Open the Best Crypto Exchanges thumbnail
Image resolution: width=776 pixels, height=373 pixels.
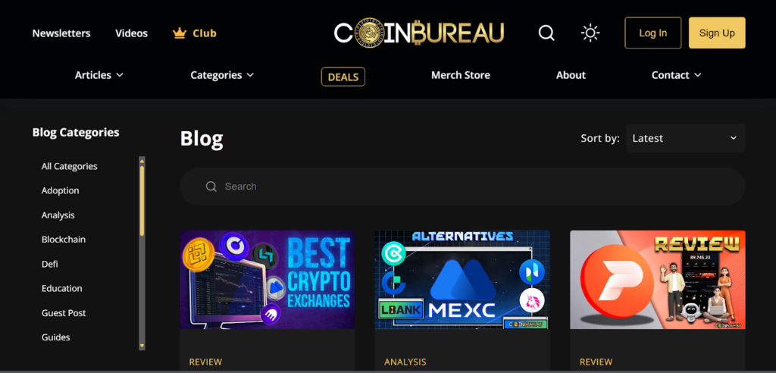point(268,280)
